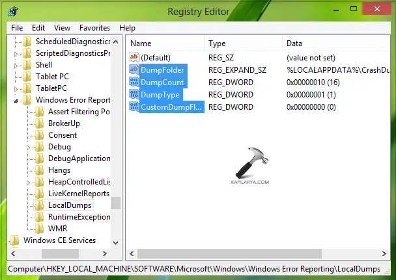The image size is (396, 280).
Task: Click the DumpType DWORD value icon
Action: tap(134, 94)
